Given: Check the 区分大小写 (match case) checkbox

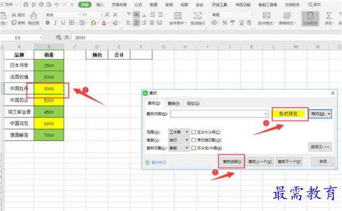Looking at the screenshot, I should tap(194, 132).
